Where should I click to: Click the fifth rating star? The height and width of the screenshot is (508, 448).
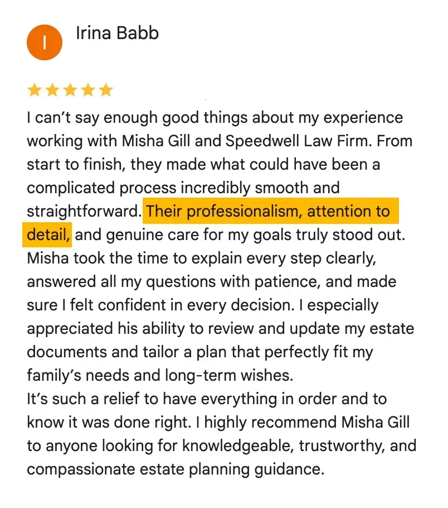[106, 90]
